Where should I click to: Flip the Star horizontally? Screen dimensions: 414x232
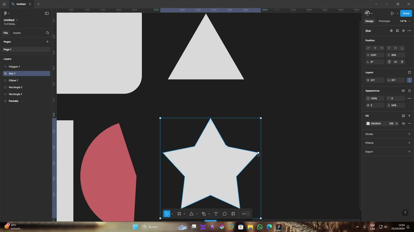point(396,62)
